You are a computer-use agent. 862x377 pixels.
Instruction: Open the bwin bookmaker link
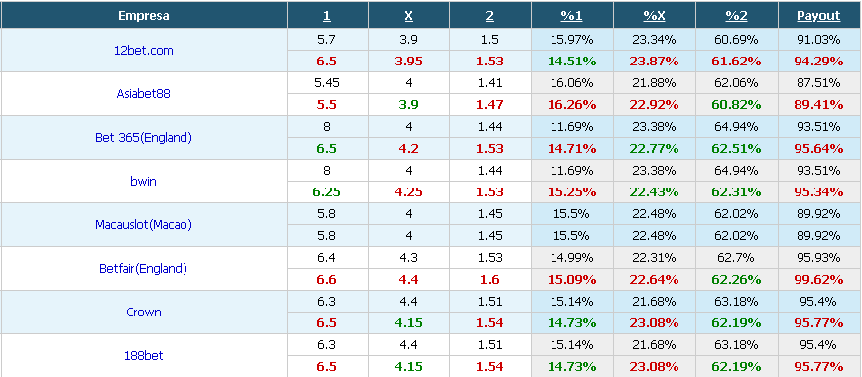(x=144, y=181)
